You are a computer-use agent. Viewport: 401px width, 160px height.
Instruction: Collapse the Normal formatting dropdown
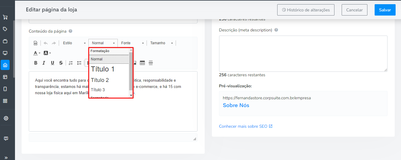click(x=103, y=43)
